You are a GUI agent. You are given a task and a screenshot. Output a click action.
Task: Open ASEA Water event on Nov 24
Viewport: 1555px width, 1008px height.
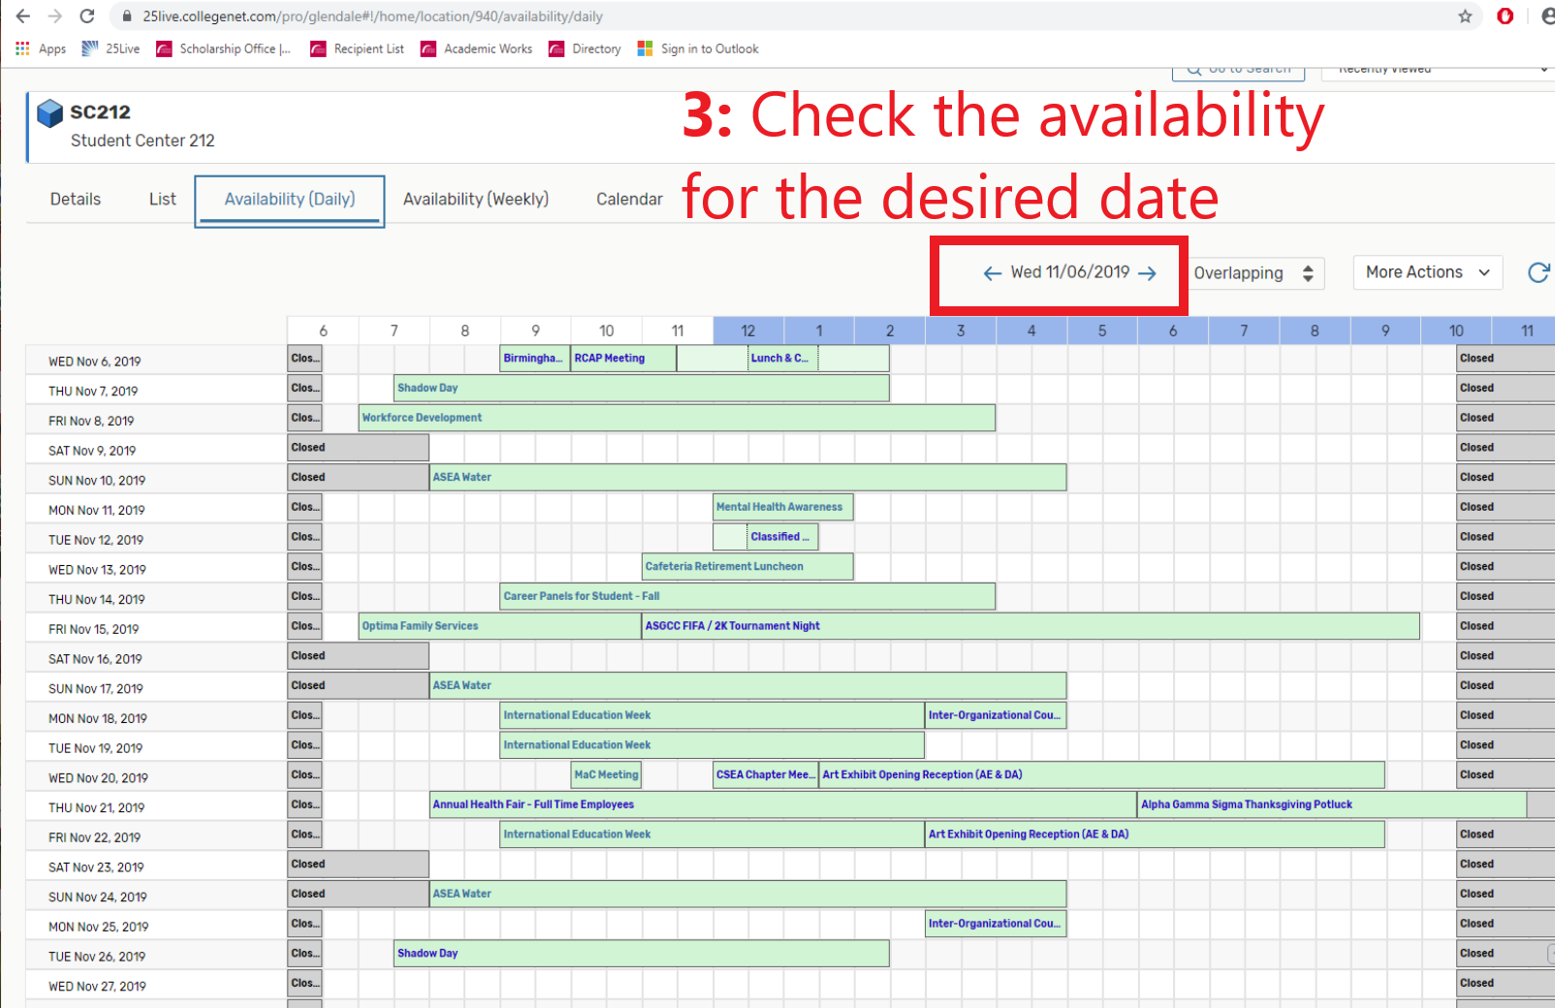coord(747,894)
